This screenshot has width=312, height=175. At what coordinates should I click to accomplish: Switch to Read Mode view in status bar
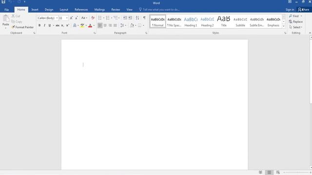pos(260,172)
